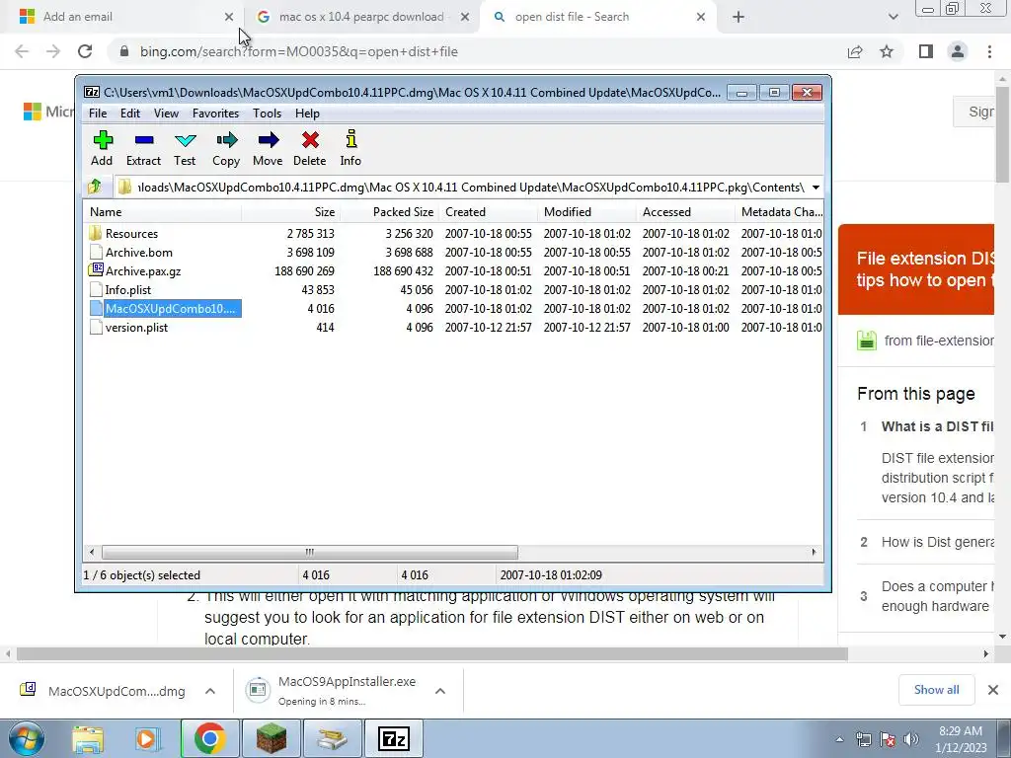
Task: Switch to 7-Zip on the taskbar
Action: pos(394,738)
